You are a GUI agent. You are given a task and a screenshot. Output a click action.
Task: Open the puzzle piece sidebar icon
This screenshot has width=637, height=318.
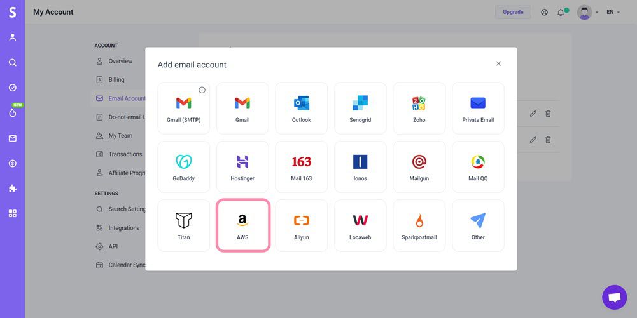click(13, 189)
